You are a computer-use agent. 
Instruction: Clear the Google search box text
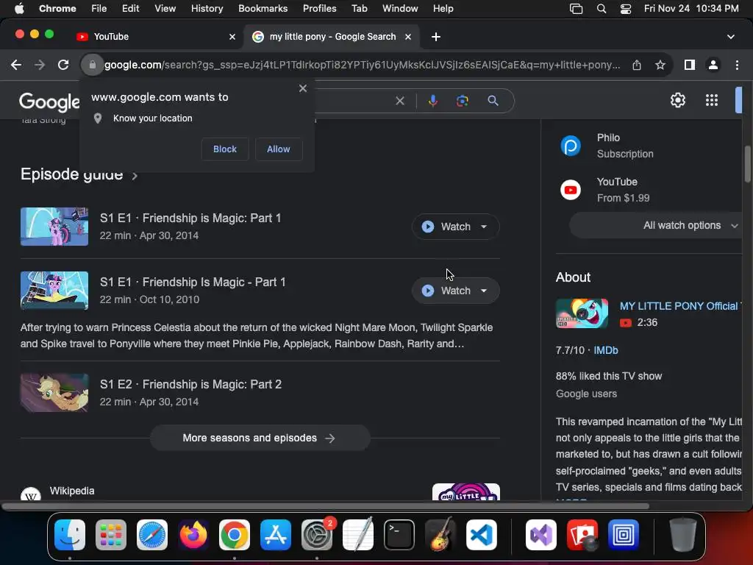click(400, 101)
